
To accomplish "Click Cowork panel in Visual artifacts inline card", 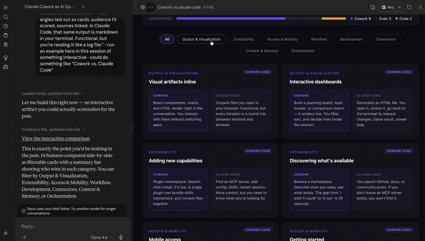I will click(178, 111).
